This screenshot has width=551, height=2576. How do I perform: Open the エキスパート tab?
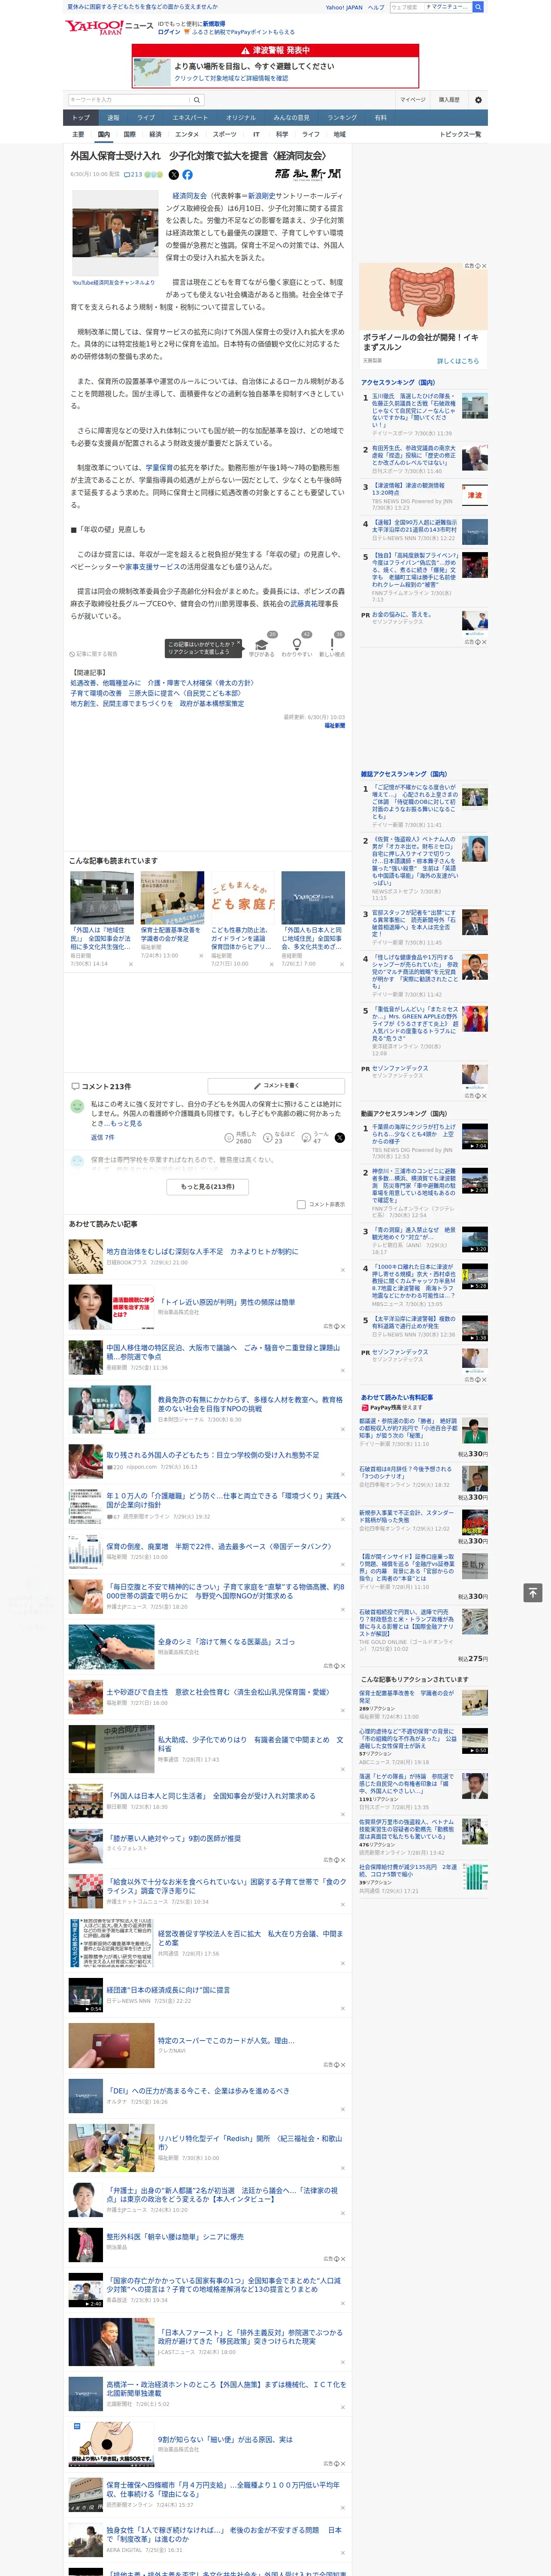[x=190, y=117]
